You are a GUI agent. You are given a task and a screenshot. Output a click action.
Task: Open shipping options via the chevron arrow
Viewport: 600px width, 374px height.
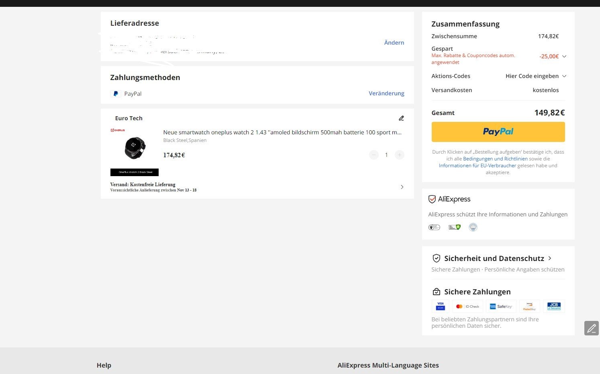coord(402,187)
